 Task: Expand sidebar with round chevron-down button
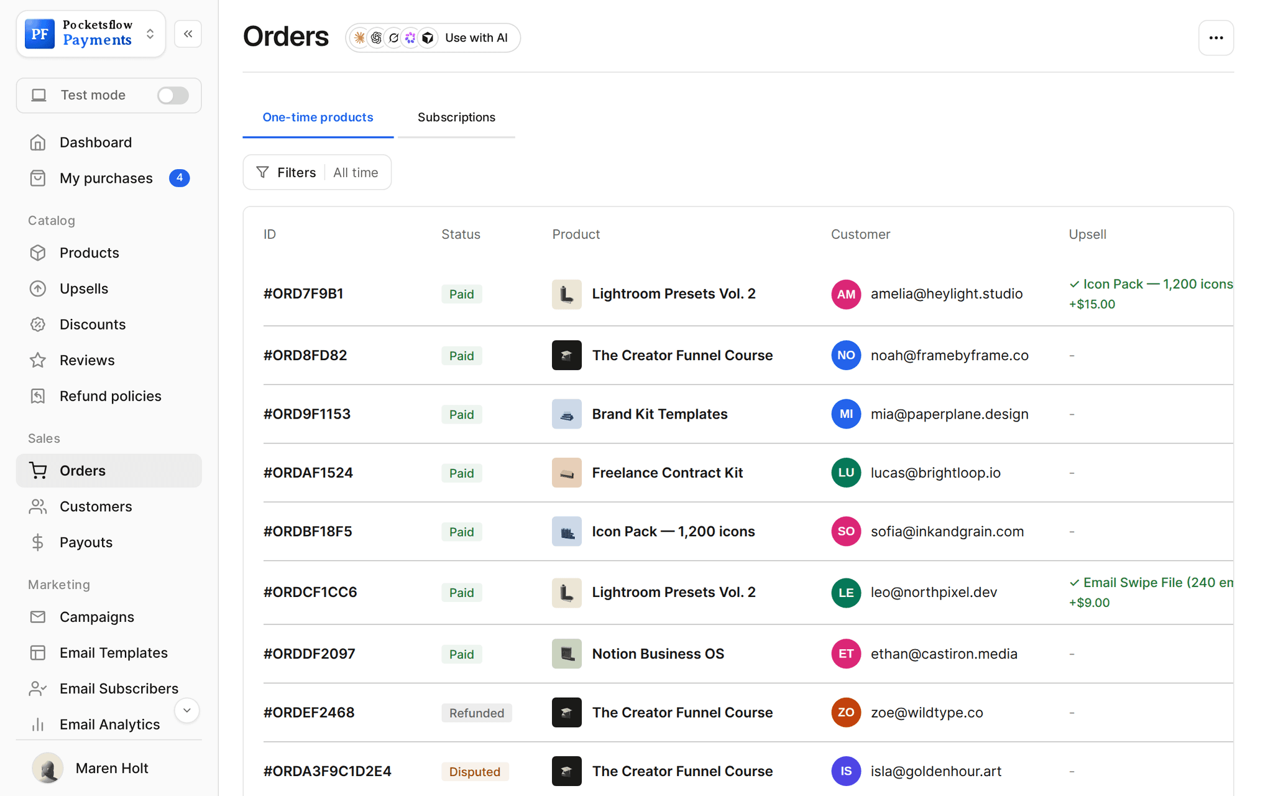click(x=186, y=710)
